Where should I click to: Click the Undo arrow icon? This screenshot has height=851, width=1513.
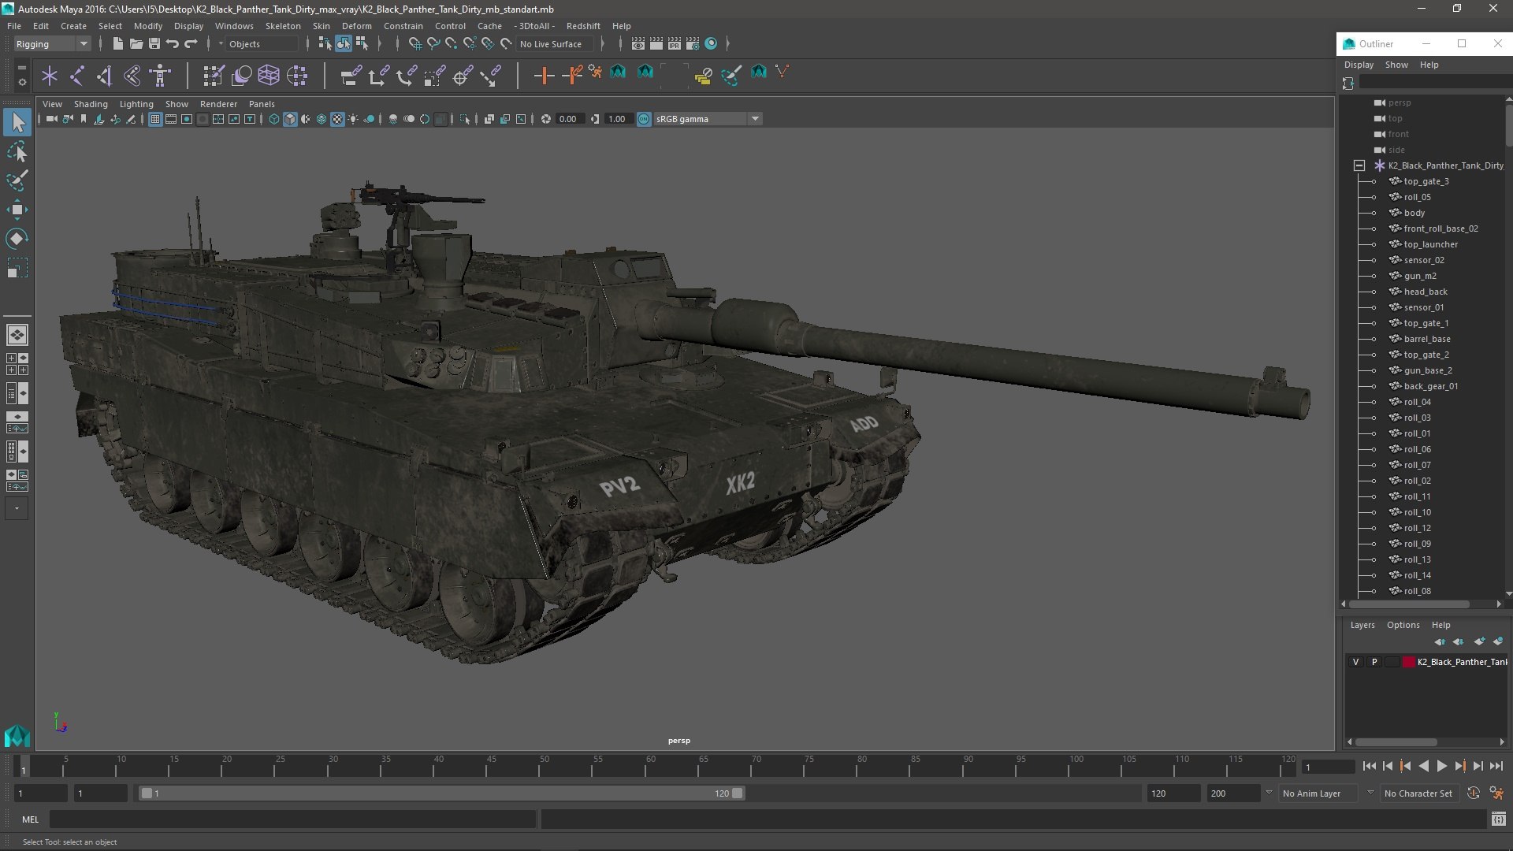[173, 44]
